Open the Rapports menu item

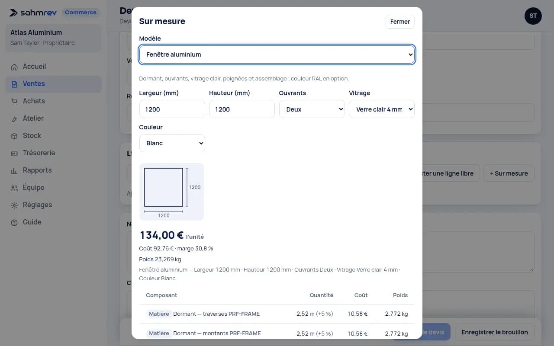54,170
